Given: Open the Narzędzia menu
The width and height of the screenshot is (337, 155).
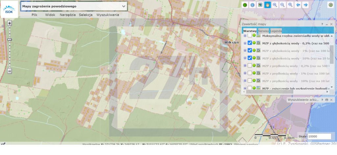Looking at the screenshot, I should coord(68,15).
